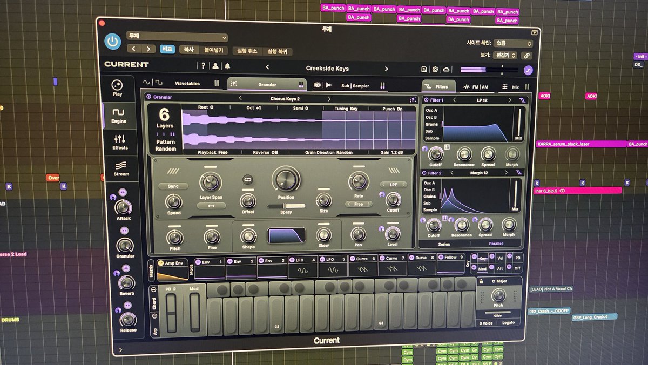Image resolution: width=648 pixels, height=365 pixels.
Task: Click Layer Span bidirectional arrow button
Action: [x=211, y=206]
